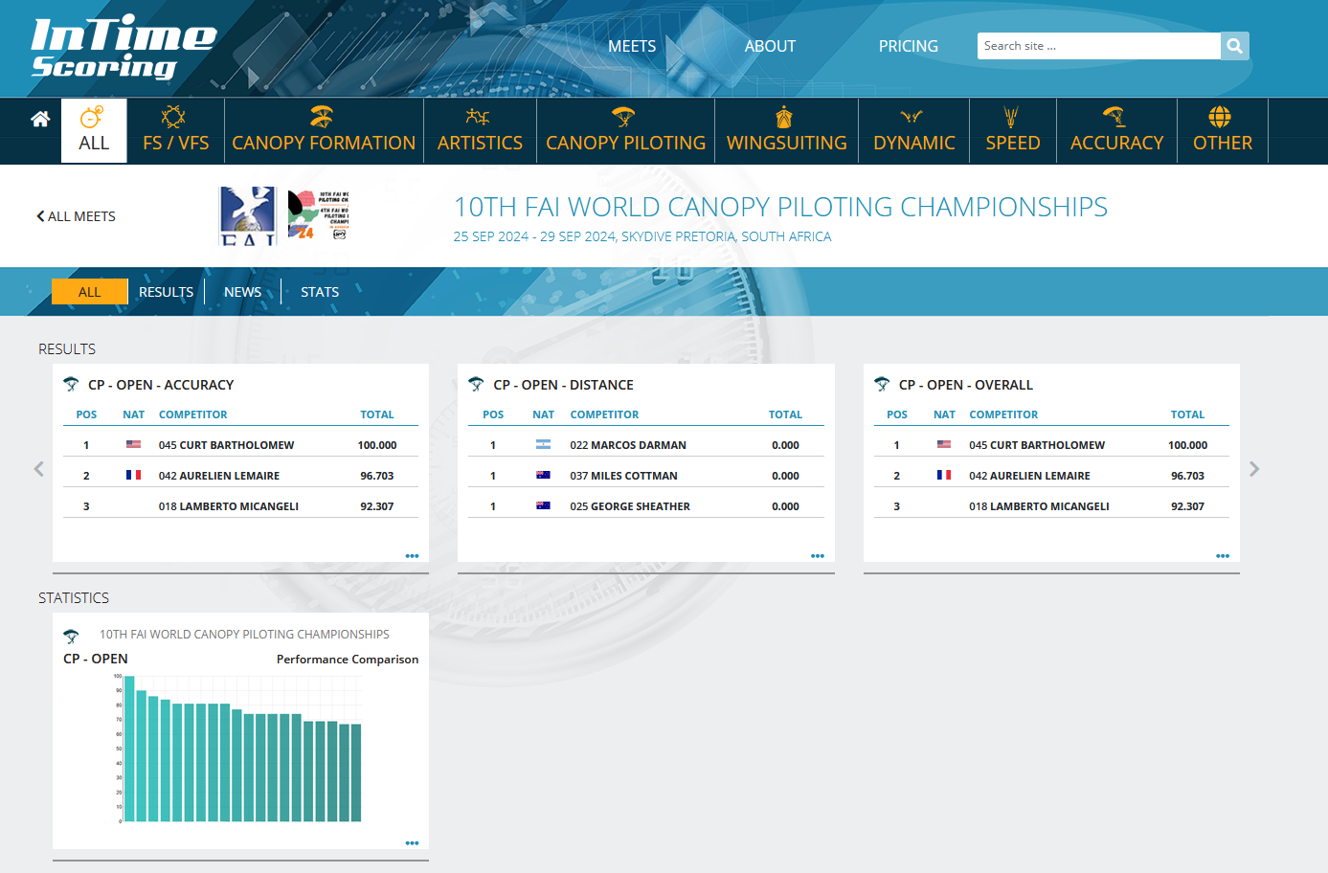This screenshot has height=873, width=1328.
Task: Open the Artistics discipline
Action: coord(480,131)
